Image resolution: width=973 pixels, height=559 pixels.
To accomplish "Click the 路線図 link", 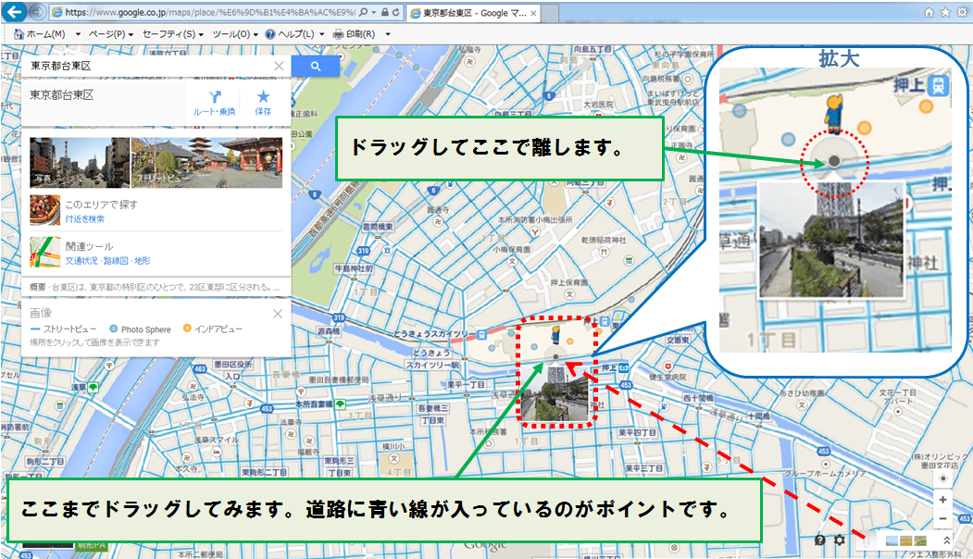I will [116, 261].
